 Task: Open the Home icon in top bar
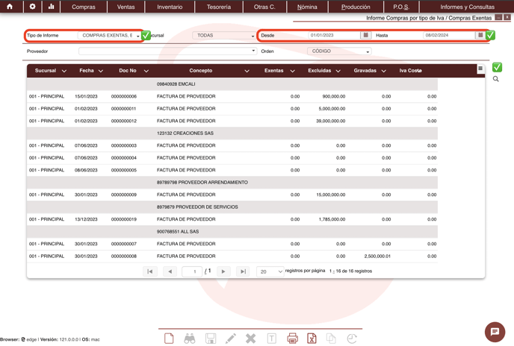(10, 7)
